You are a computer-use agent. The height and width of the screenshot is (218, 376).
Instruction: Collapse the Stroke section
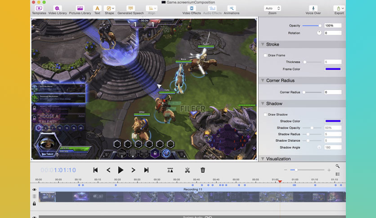click(x=263, y=45)
